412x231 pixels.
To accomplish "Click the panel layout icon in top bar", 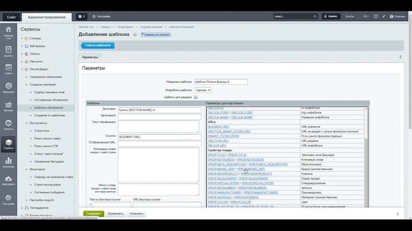I will tap(376, 17).
